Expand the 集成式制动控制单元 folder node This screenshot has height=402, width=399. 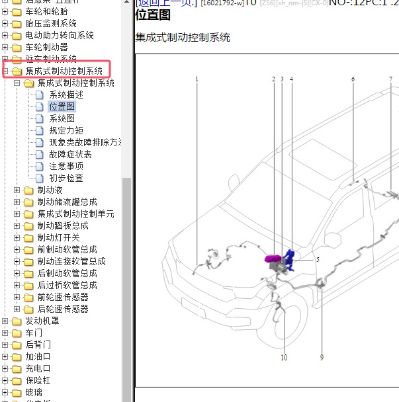click(17, 214)
